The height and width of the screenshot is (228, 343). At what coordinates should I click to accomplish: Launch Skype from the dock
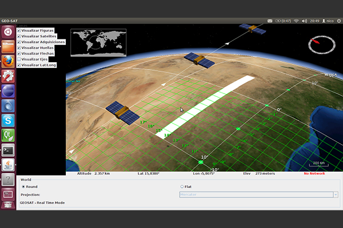[x=8, y=120]
